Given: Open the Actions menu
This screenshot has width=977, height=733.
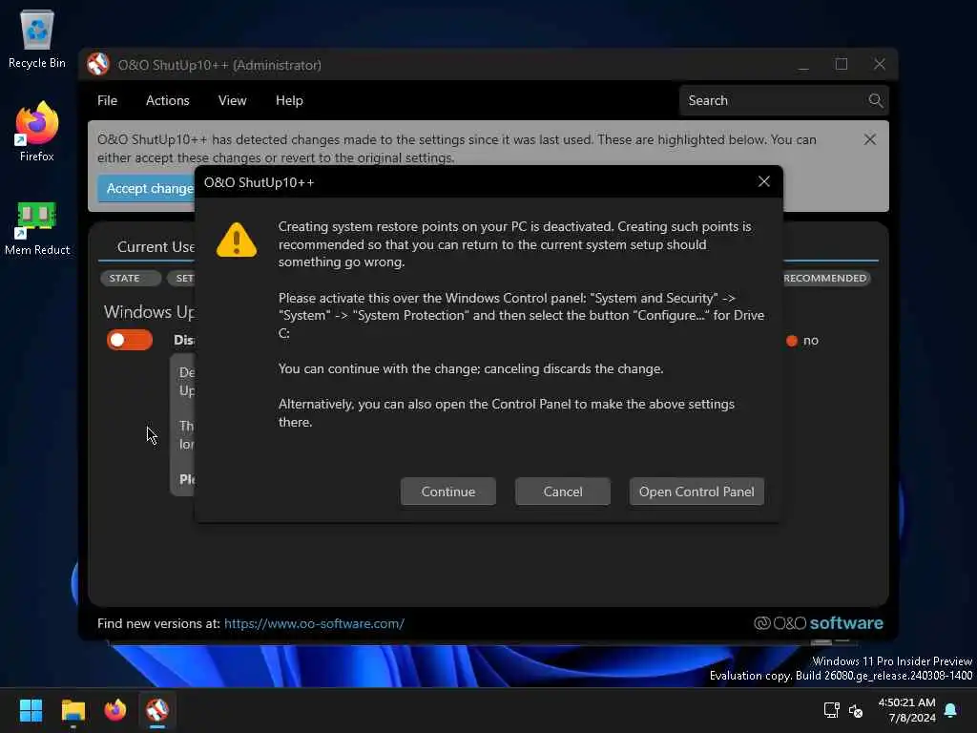Looking at the screenshot, I should [x=168, y=100].
